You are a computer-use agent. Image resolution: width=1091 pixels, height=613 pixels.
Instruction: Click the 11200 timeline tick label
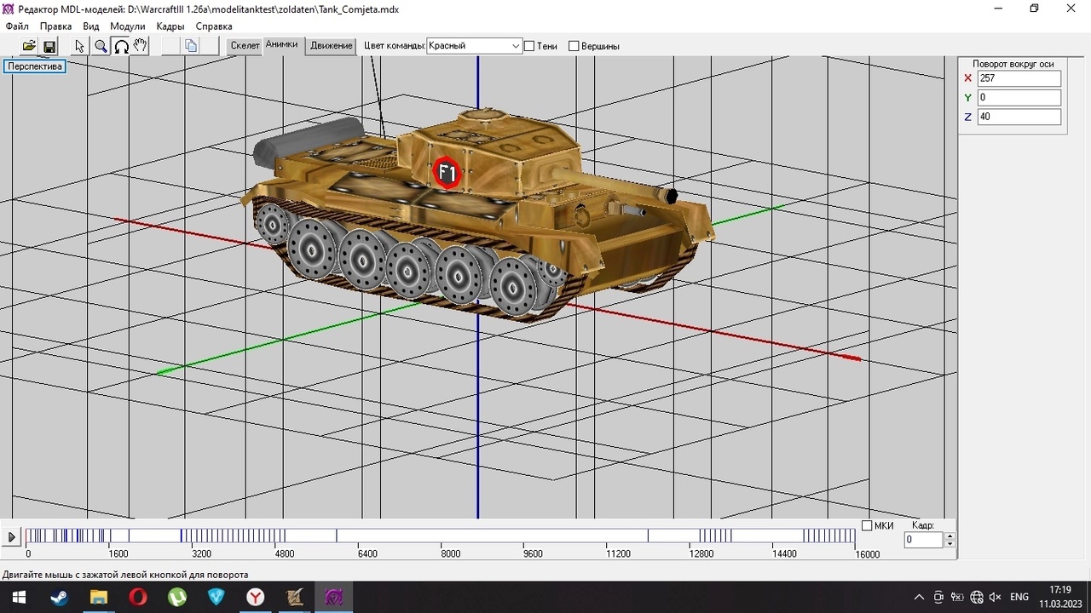point(618,554)
